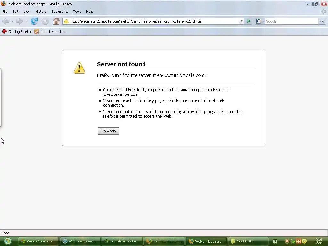Click the Firefox throbber activity icon

pyautogui.click(x=324, y=12)
